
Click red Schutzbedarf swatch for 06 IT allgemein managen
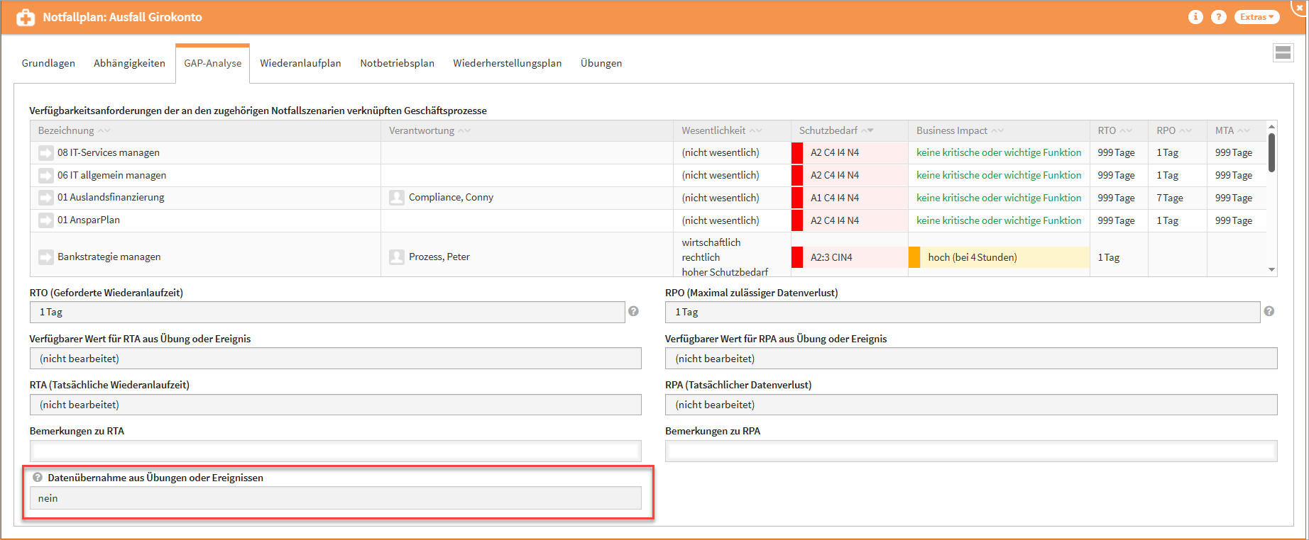[x=797, y=175]
